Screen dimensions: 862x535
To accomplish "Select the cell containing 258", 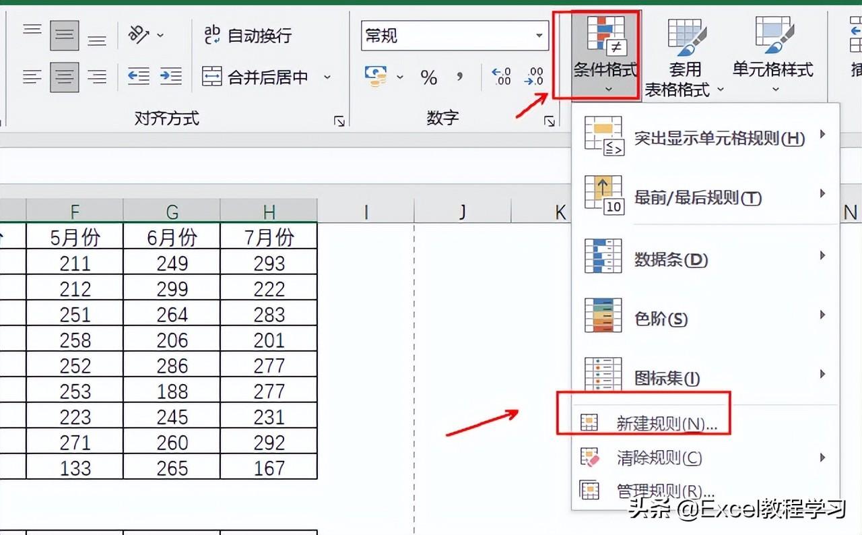I will pyautogui.click(x=75, y=340).
